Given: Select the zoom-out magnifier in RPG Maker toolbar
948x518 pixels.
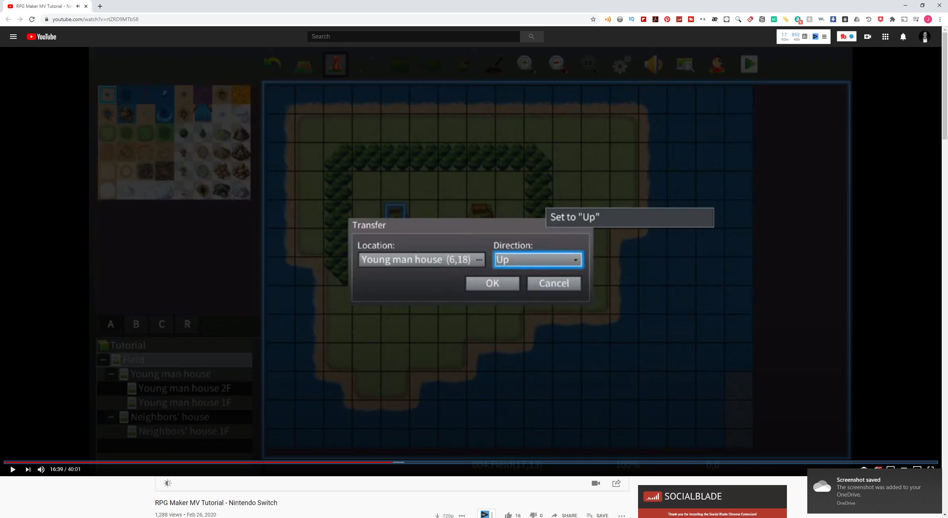Looking at the screenshot, I should click(x=557, y=64).
